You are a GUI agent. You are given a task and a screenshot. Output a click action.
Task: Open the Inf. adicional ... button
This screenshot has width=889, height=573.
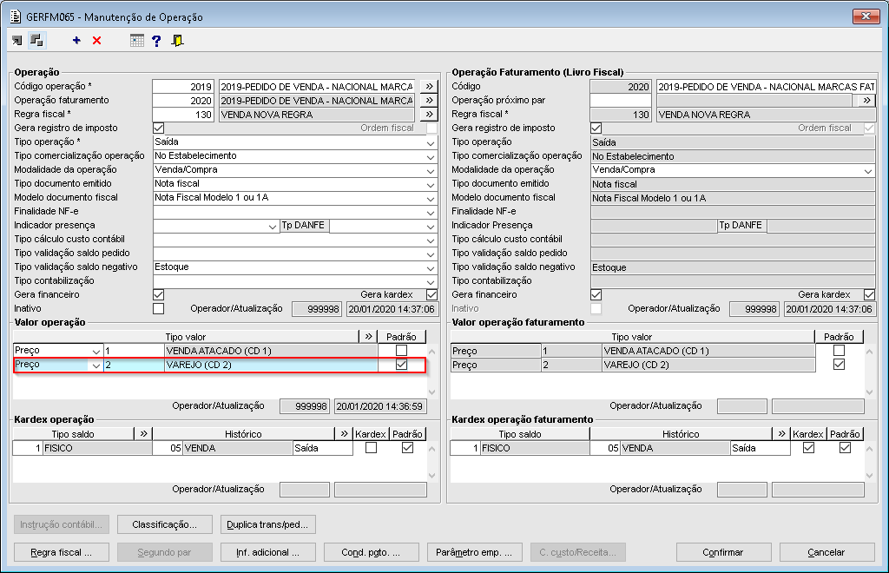click(267, 552)
